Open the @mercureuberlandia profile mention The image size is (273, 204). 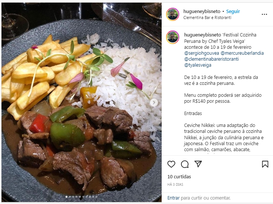click(242, 53)
